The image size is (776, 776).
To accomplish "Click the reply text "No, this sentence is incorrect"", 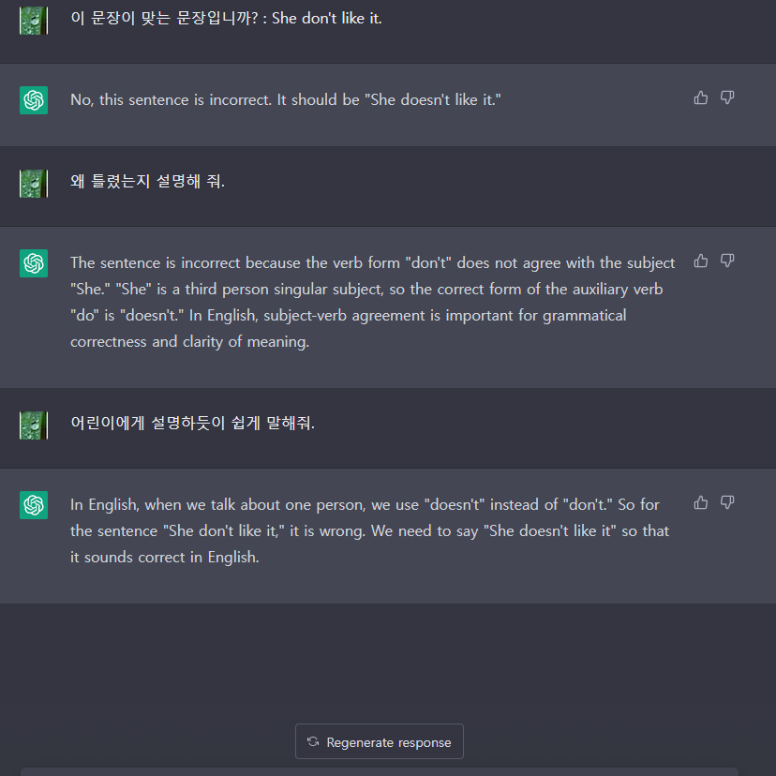I will 286,99.
